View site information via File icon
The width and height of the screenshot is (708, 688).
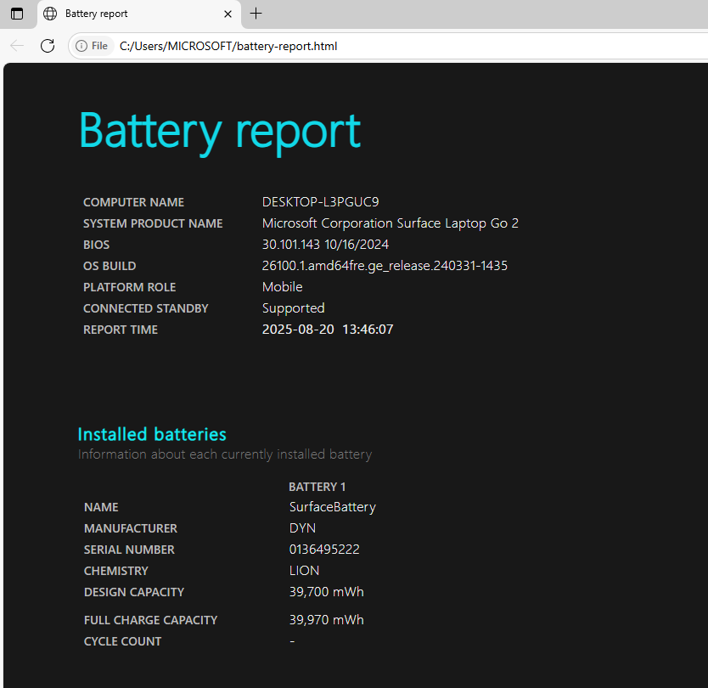coord(92,46)
